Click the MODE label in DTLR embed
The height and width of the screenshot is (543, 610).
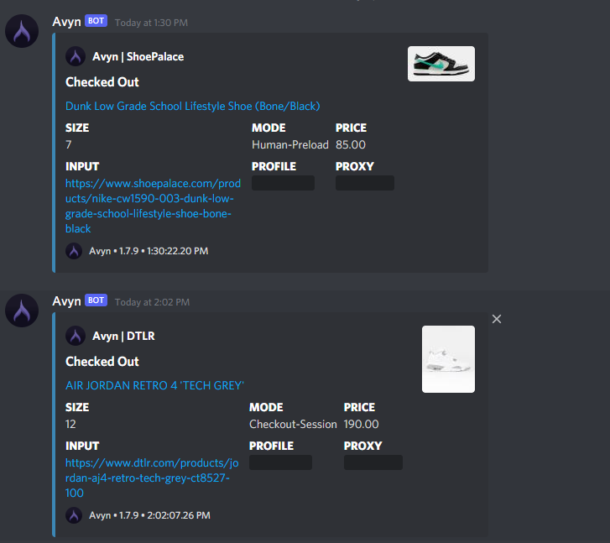[x=266, y=408]
